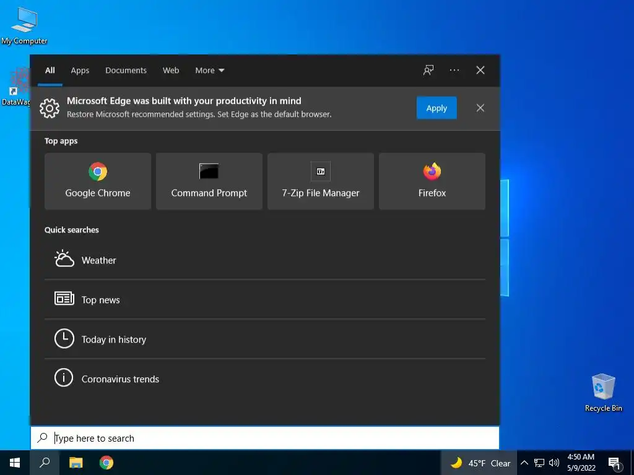Switch to the Apps tab
Screen dimensions: 634x475
(80, 71)
